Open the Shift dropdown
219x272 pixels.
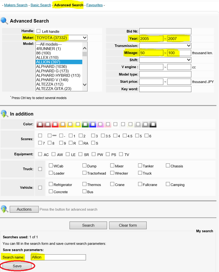[x=165, y=60]
